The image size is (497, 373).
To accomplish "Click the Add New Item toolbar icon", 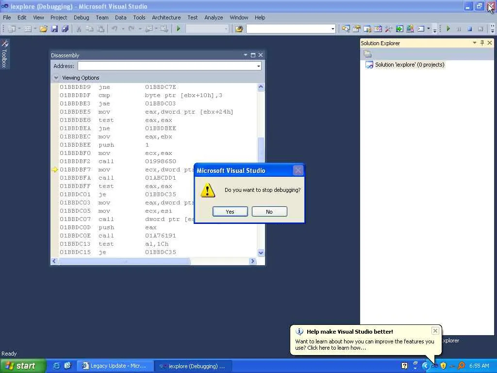I will point(28,29).
